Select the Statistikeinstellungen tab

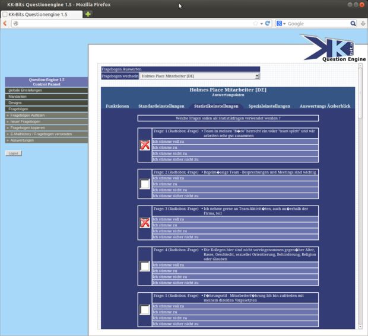[216, 106]
